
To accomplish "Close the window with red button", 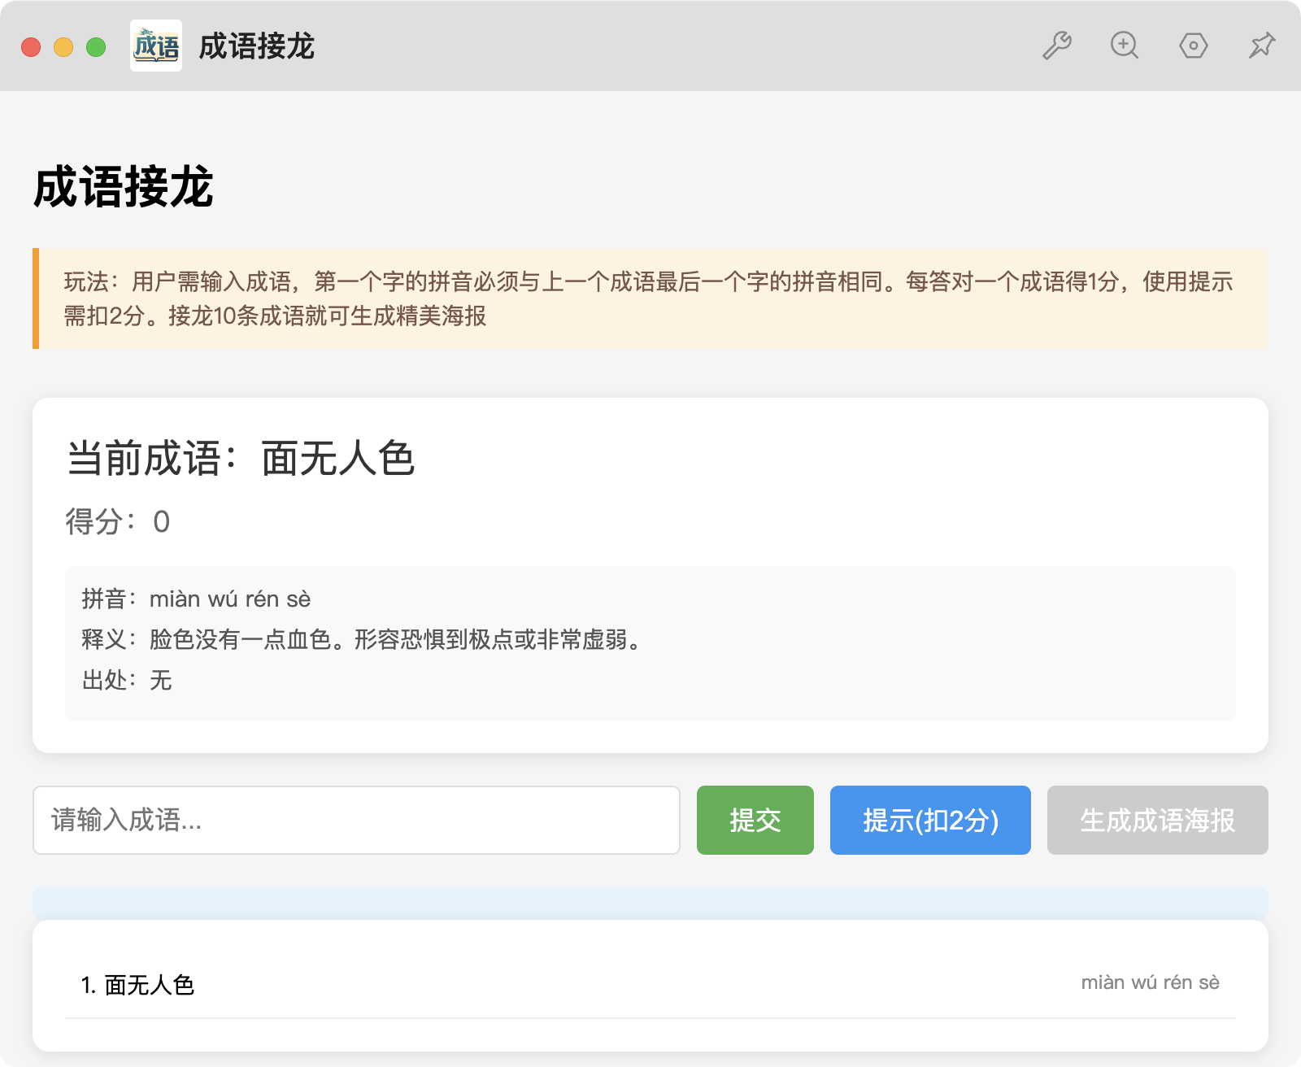I will coord(31,47).
